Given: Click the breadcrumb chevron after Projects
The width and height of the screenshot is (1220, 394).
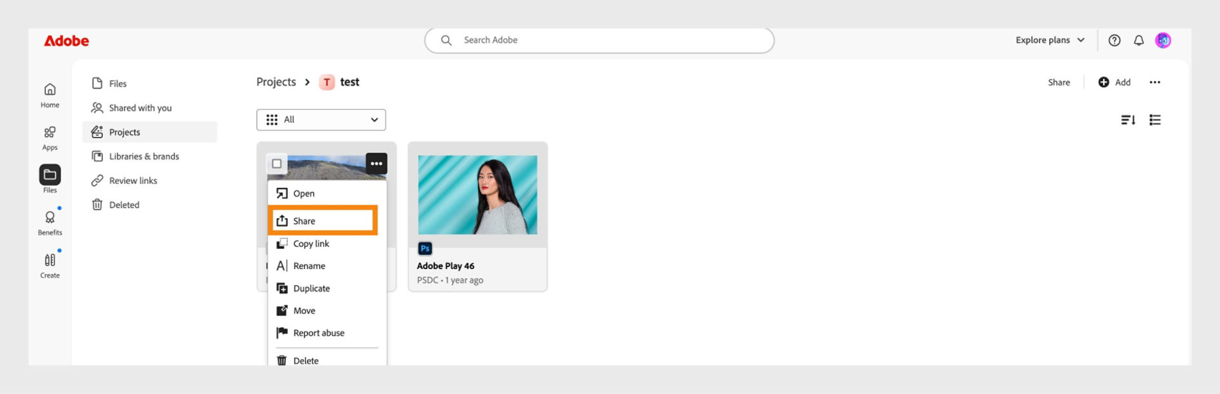Looking at the screenshot, I should pyautogui.click(x=308, y=82).
